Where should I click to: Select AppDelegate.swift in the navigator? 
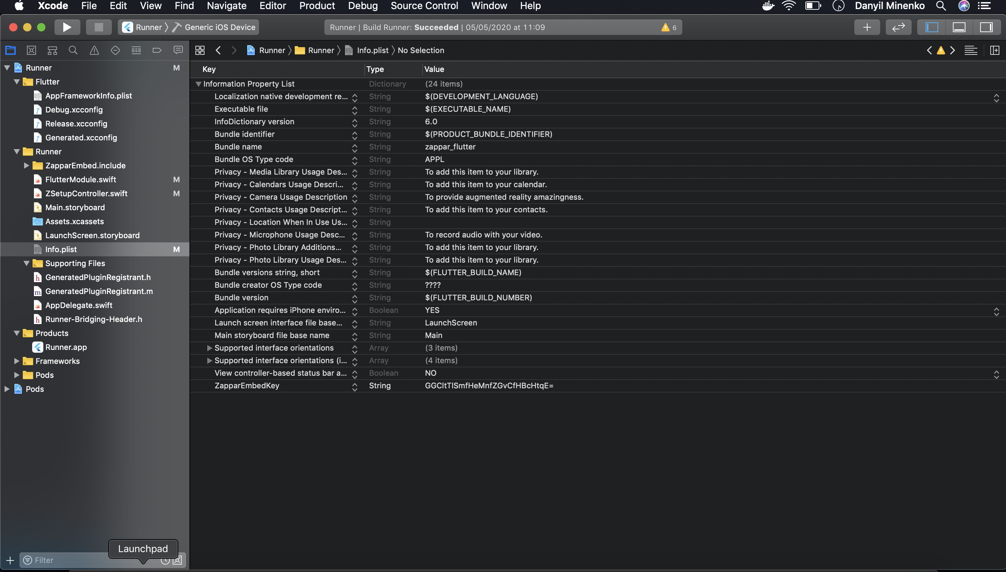(x=79, y=305)
